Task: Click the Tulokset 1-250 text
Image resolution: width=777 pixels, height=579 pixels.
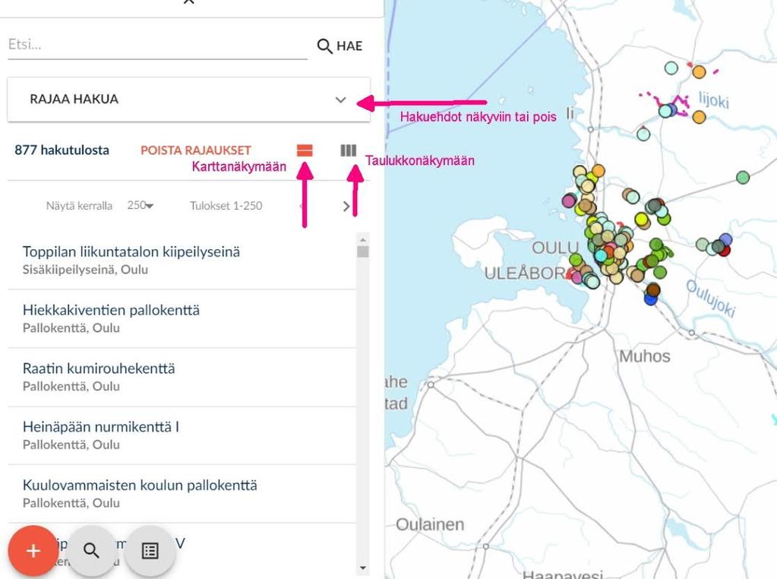Action: point(226,206)
